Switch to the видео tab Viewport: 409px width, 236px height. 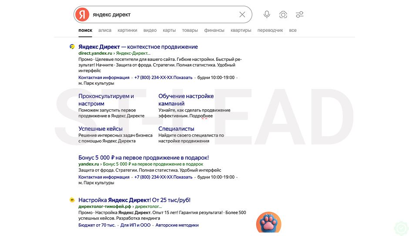[150, 30]
